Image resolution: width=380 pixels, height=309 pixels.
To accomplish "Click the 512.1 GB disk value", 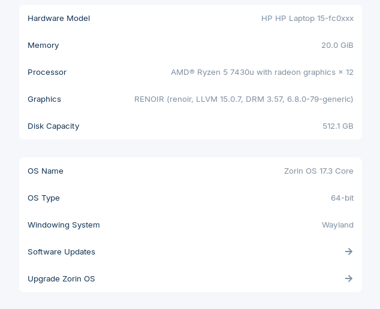I will [337, 126].
